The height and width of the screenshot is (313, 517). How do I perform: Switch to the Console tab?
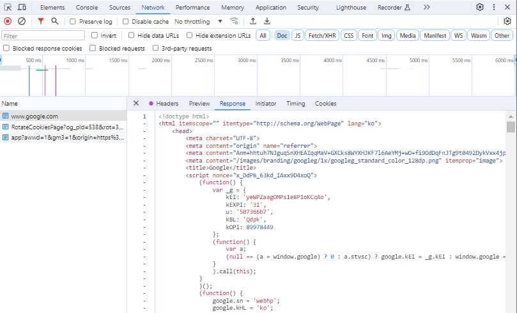pyautogui.click(x=87, y=7)
